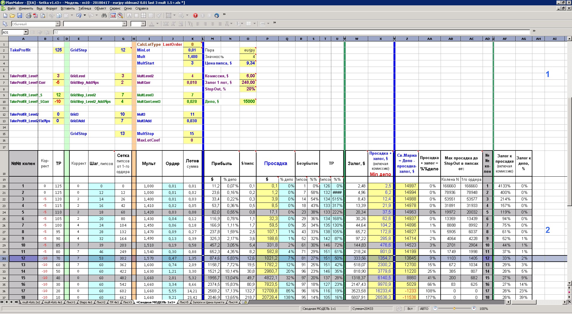Save the workbook with the floppy disk icon
Viewport: 572px width, 314px height.
[x=20, y=15]
